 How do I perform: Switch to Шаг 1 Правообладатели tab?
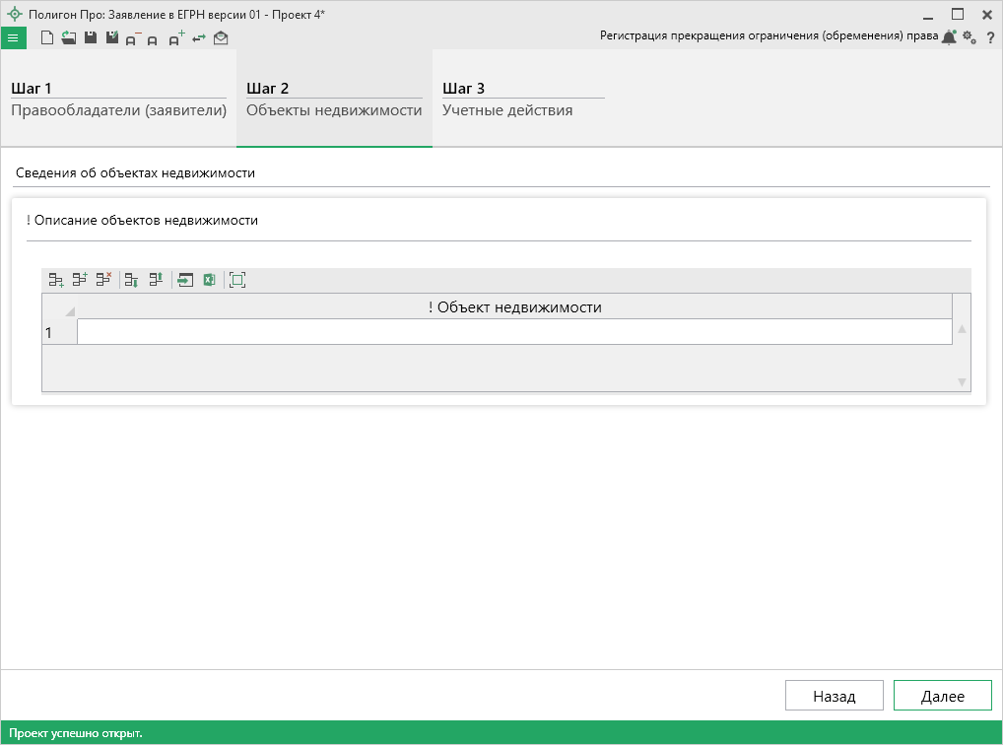pyautogui.click(x=118, y=100)
